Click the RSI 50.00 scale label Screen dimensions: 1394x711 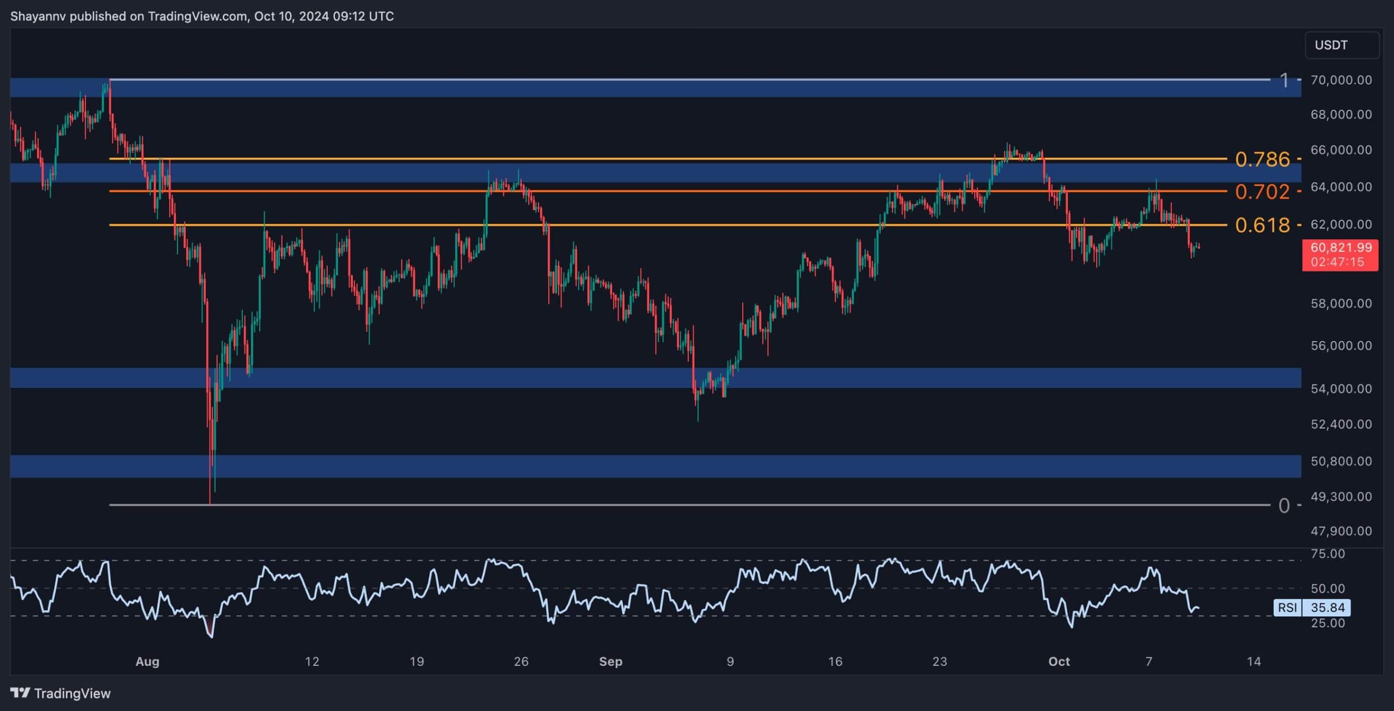1328,588
